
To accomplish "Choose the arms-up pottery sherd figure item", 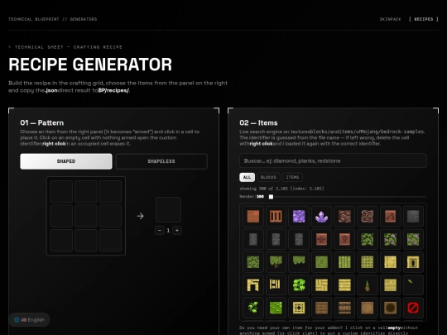I will click(x=344, y=239).
